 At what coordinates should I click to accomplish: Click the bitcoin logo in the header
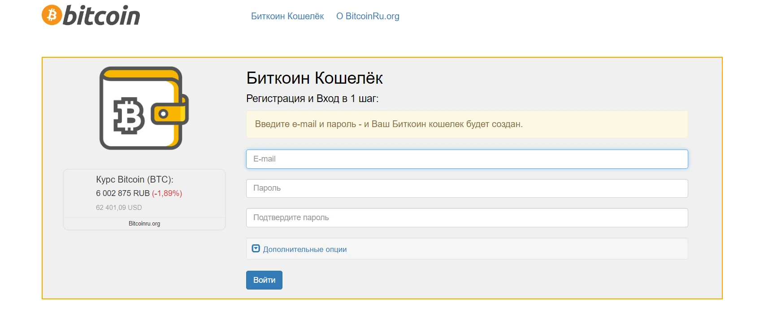(x=91, y=16)
